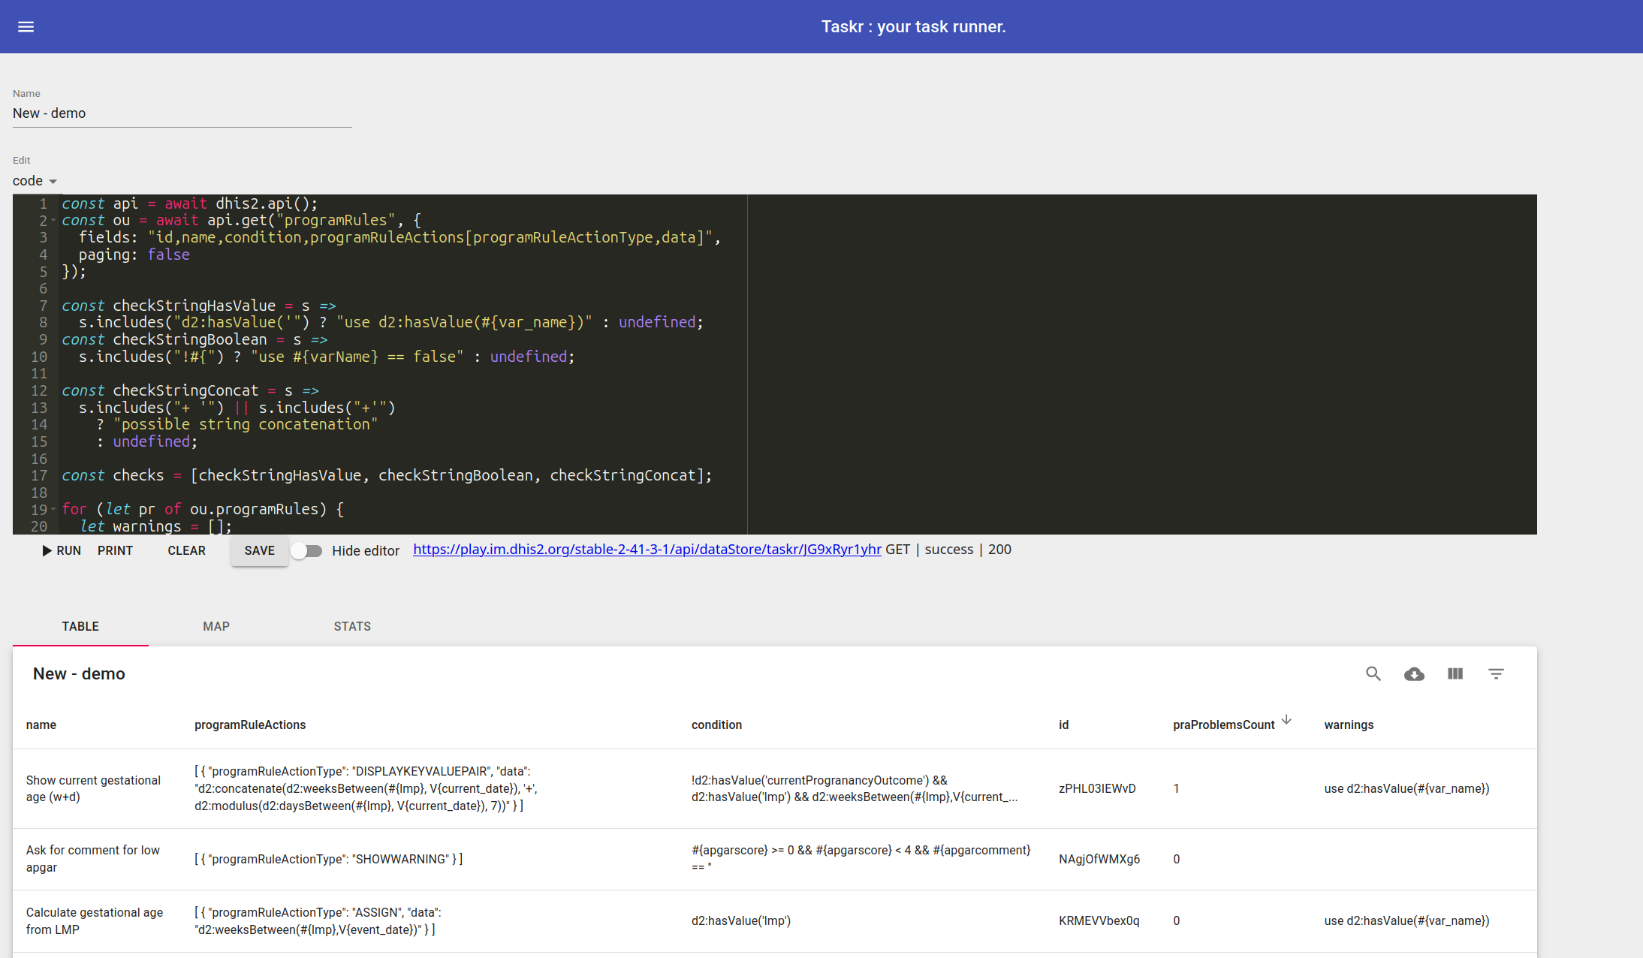The width and height of the screenshot is (1643, 958).
Task: Sort by programRuleActions column header
Action: [250, 725]
